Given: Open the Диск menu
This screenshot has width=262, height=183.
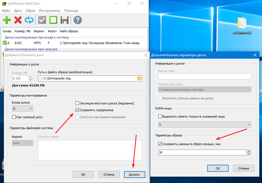Looking at the screenshot, I should coord(18,11).
